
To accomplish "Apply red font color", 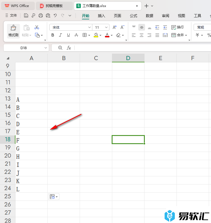I will [107, 35].
